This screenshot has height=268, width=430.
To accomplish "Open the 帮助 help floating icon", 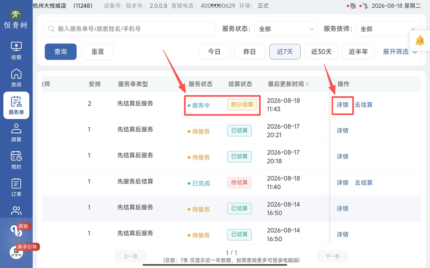I will coord(16,231).
